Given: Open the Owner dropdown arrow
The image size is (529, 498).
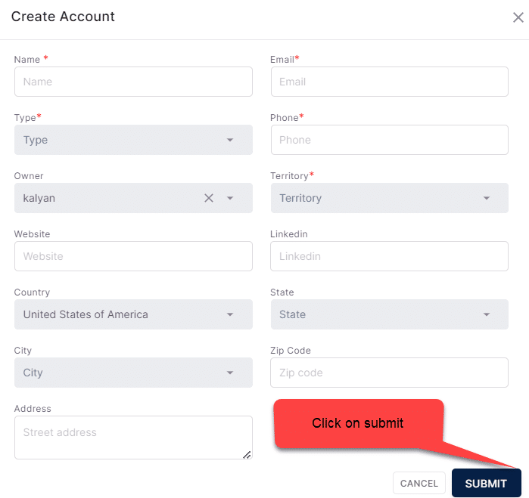Looking at the screenshot, I should (x=230, y=198).
